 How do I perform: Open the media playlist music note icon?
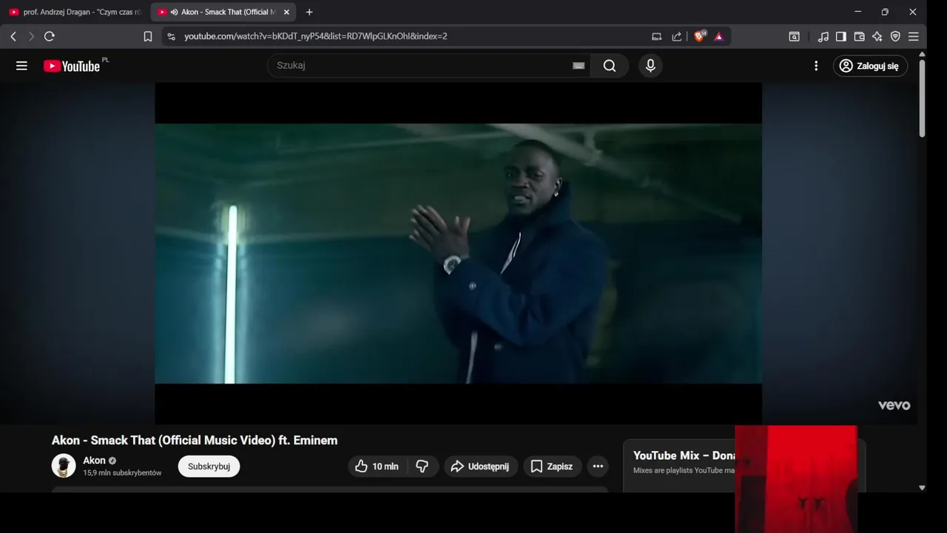click(823, 36)
